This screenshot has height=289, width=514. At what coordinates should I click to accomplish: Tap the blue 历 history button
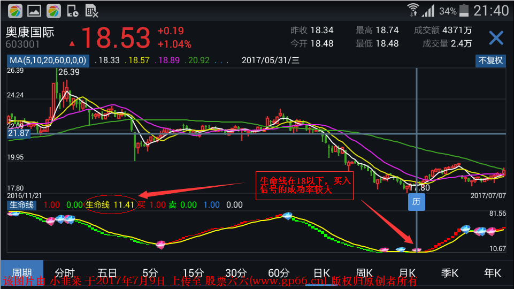click(417, 202)
